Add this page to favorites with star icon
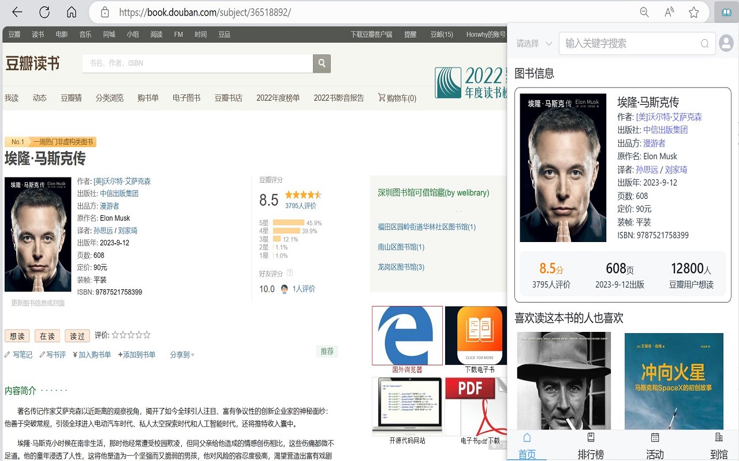 coord(694,12)
